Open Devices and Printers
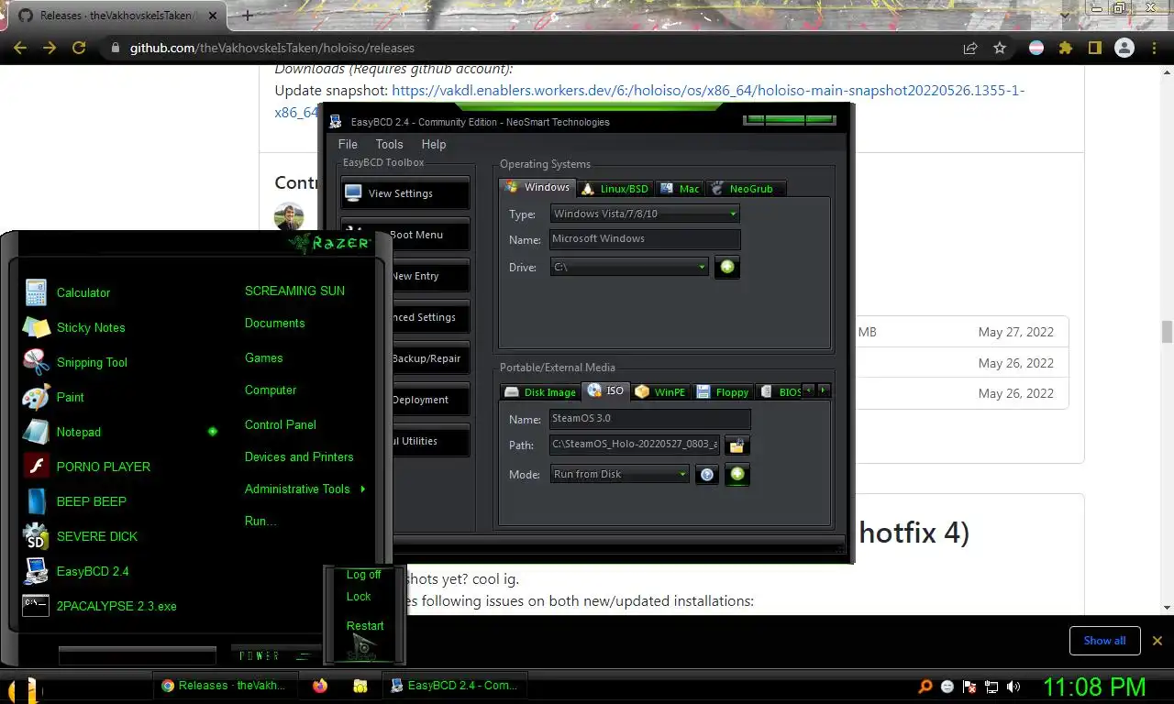1174x704 pixels. (299, 456)
